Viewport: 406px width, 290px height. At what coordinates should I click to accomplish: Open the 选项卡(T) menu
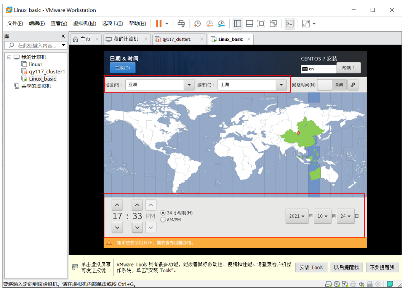(113, 24)
